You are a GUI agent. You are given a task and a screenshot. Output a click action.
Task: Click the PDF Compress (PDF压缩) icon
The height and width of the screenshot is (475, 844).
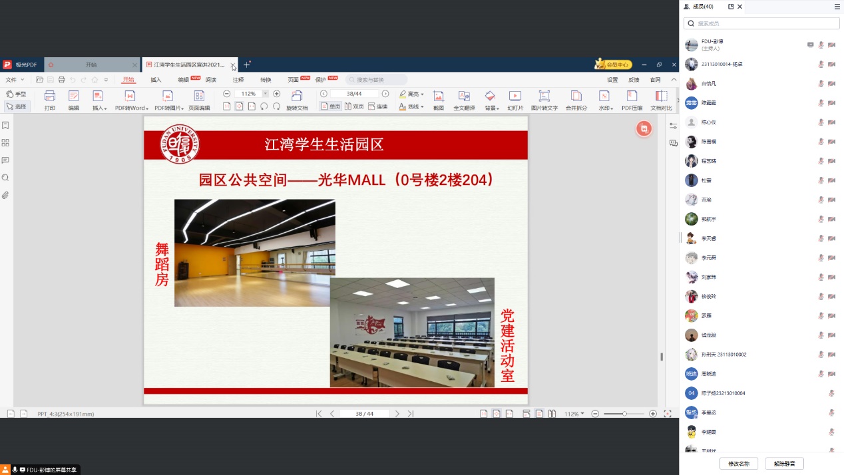(632, 100)
